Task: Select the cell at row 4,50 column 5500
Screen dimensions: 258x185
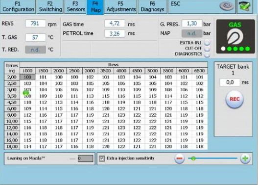Action: coord(168,103)
